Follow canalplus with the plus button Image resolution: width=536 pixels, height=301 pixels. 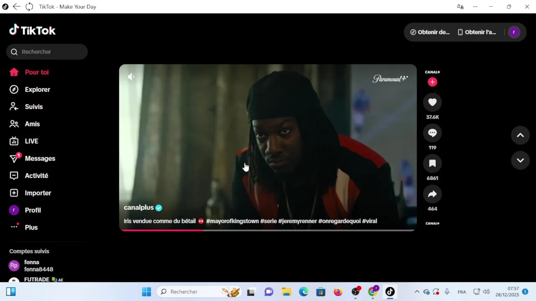(x=433, y=82)
